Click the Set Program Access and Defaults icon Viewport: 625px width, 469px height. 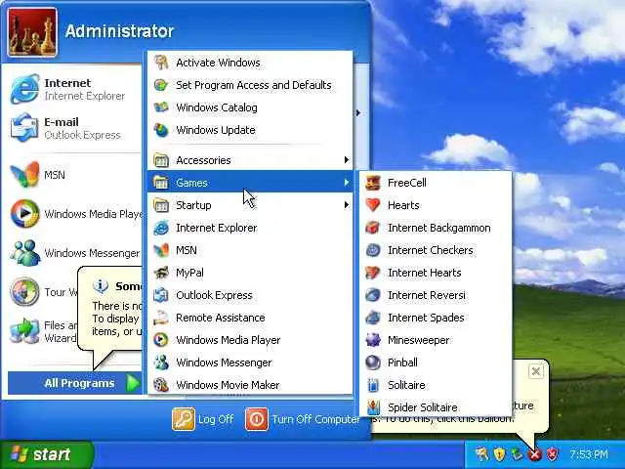pyautogui.click(x=161, y=85)
